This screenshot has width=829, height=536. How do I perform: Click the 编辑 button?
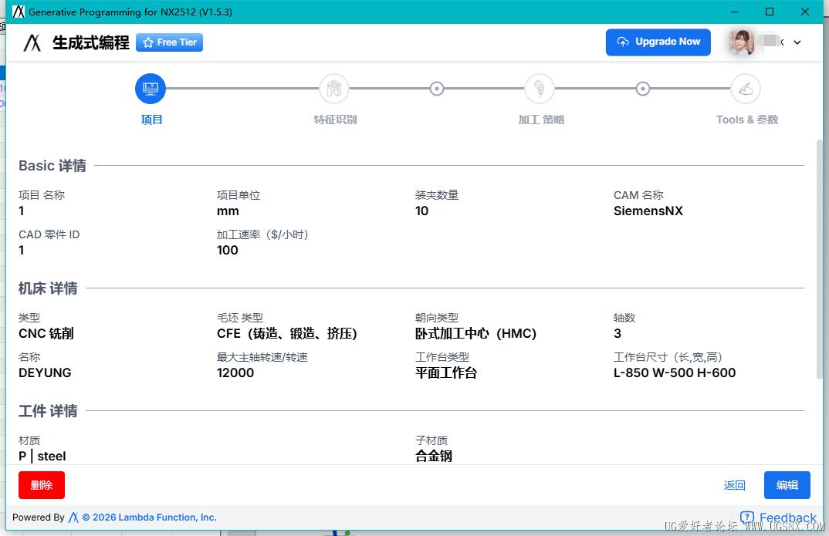[787, 485]
